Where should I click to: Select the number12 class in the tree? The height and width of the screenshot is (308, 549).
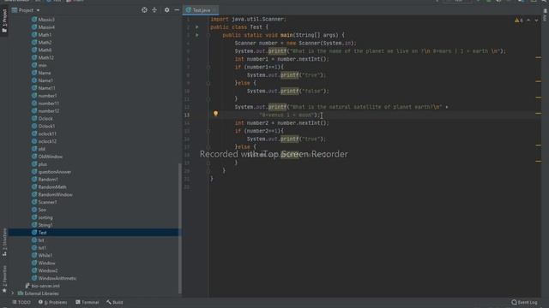click(x=48, y=111)
